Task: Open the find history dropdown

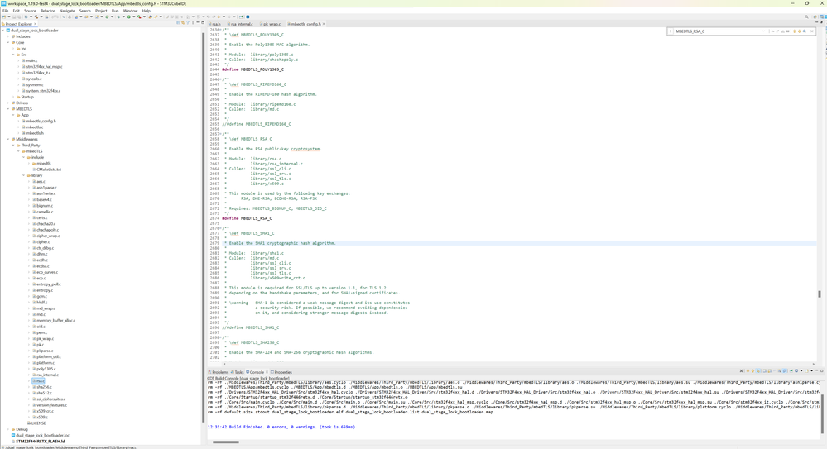Action: (764, 31)
